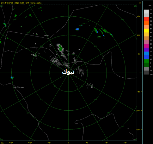Click the blue echo near the western edge
The height and width of the screenshot is (144, 153).
[x=12, y=78]
